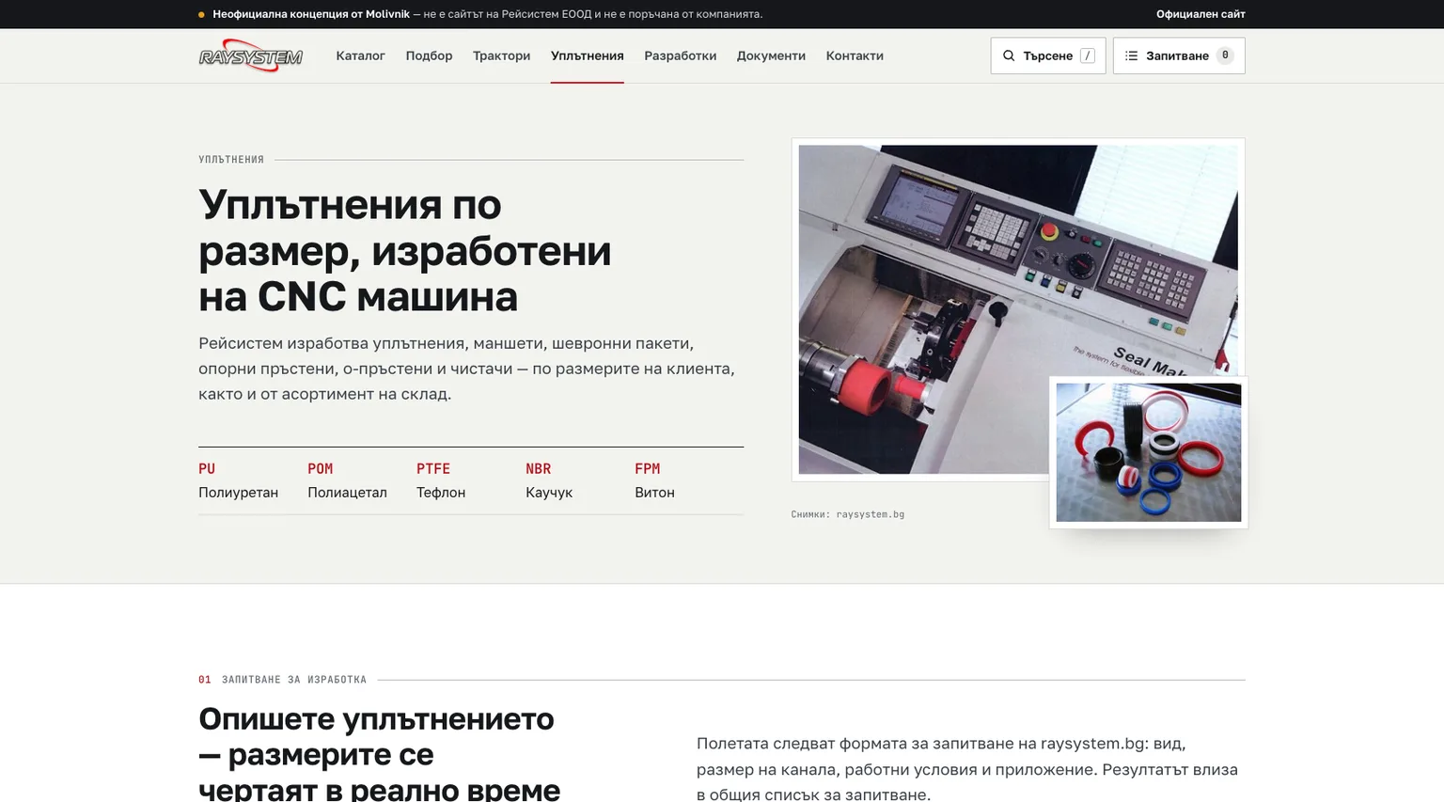This screenshot has height=802, width=1444.
Task: Click the PU material label
Action: click(207, 468)
